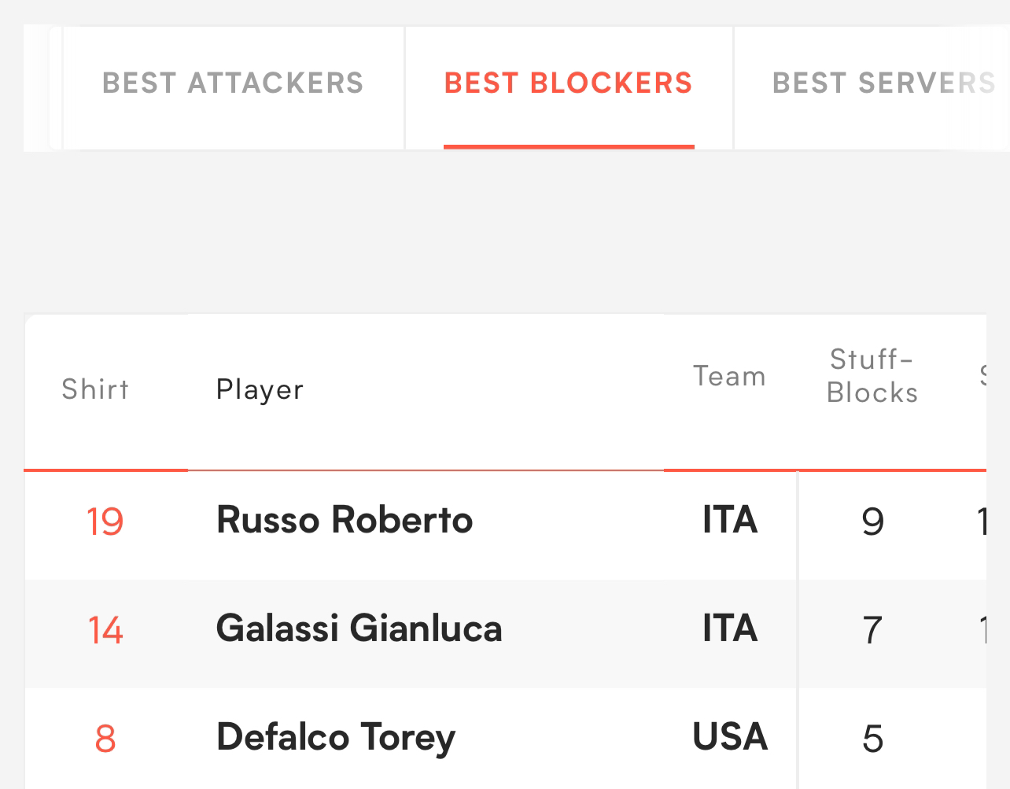Select ITA team in Galassi Gianluca row
The image size is (1010, 789).
pos(730,629)
